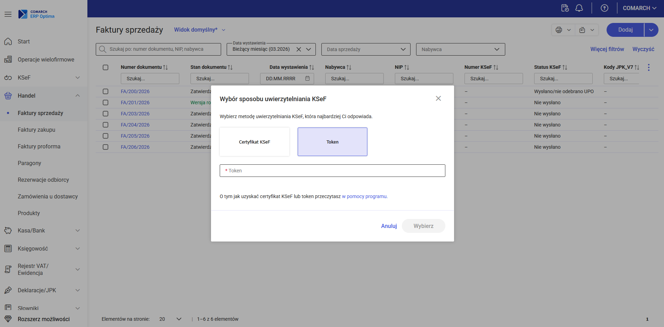Click the document tasks icon in header
This screenshot has height=327, width=664.
click(x=565, y=8)
